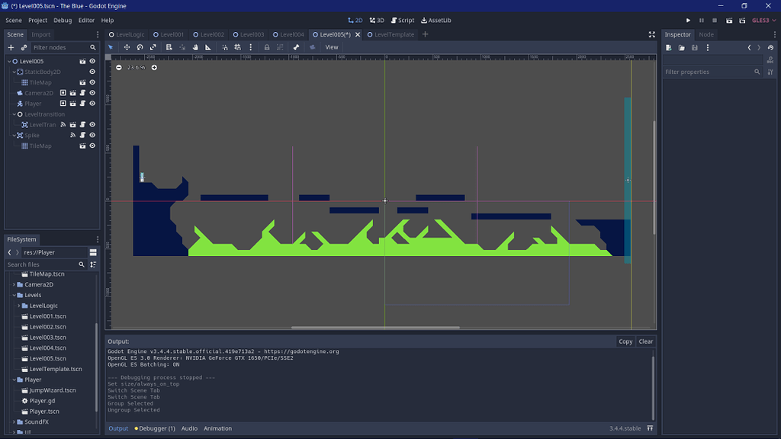Image resolution: width=781 pixels, height=439 pixels.
Task: Expand the LevelLogic folder in FileSystem
Action: coord(19,306)
